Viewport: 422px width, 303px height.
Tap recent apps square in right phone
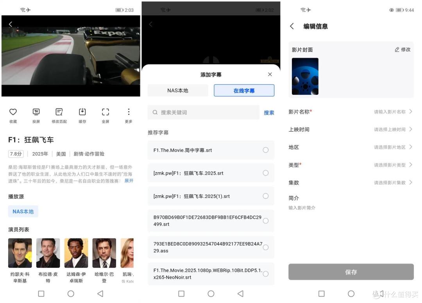click(x=321, y=294)
